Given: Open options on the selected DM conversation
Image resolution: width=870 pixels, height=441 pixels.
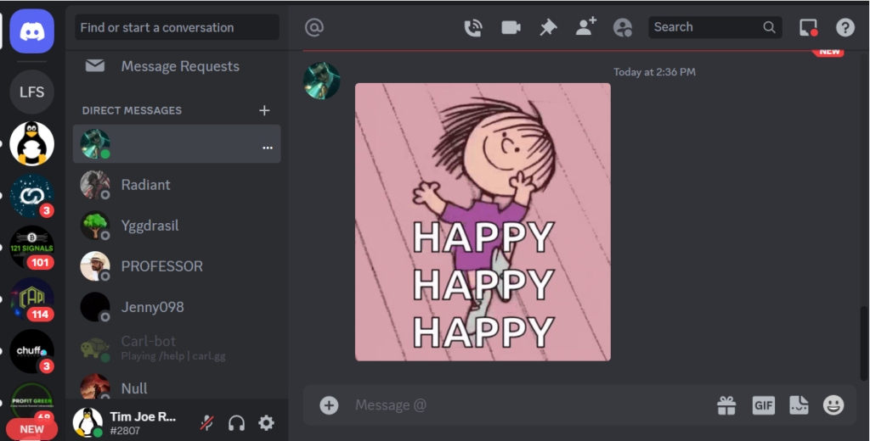Looking at the screenshot, I should click(268, 148).
